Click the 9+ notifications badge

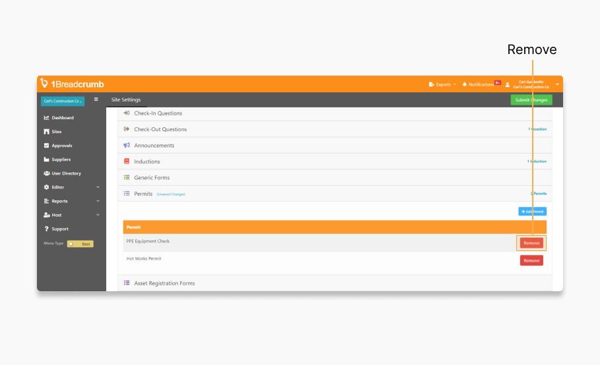coord(497,82)
